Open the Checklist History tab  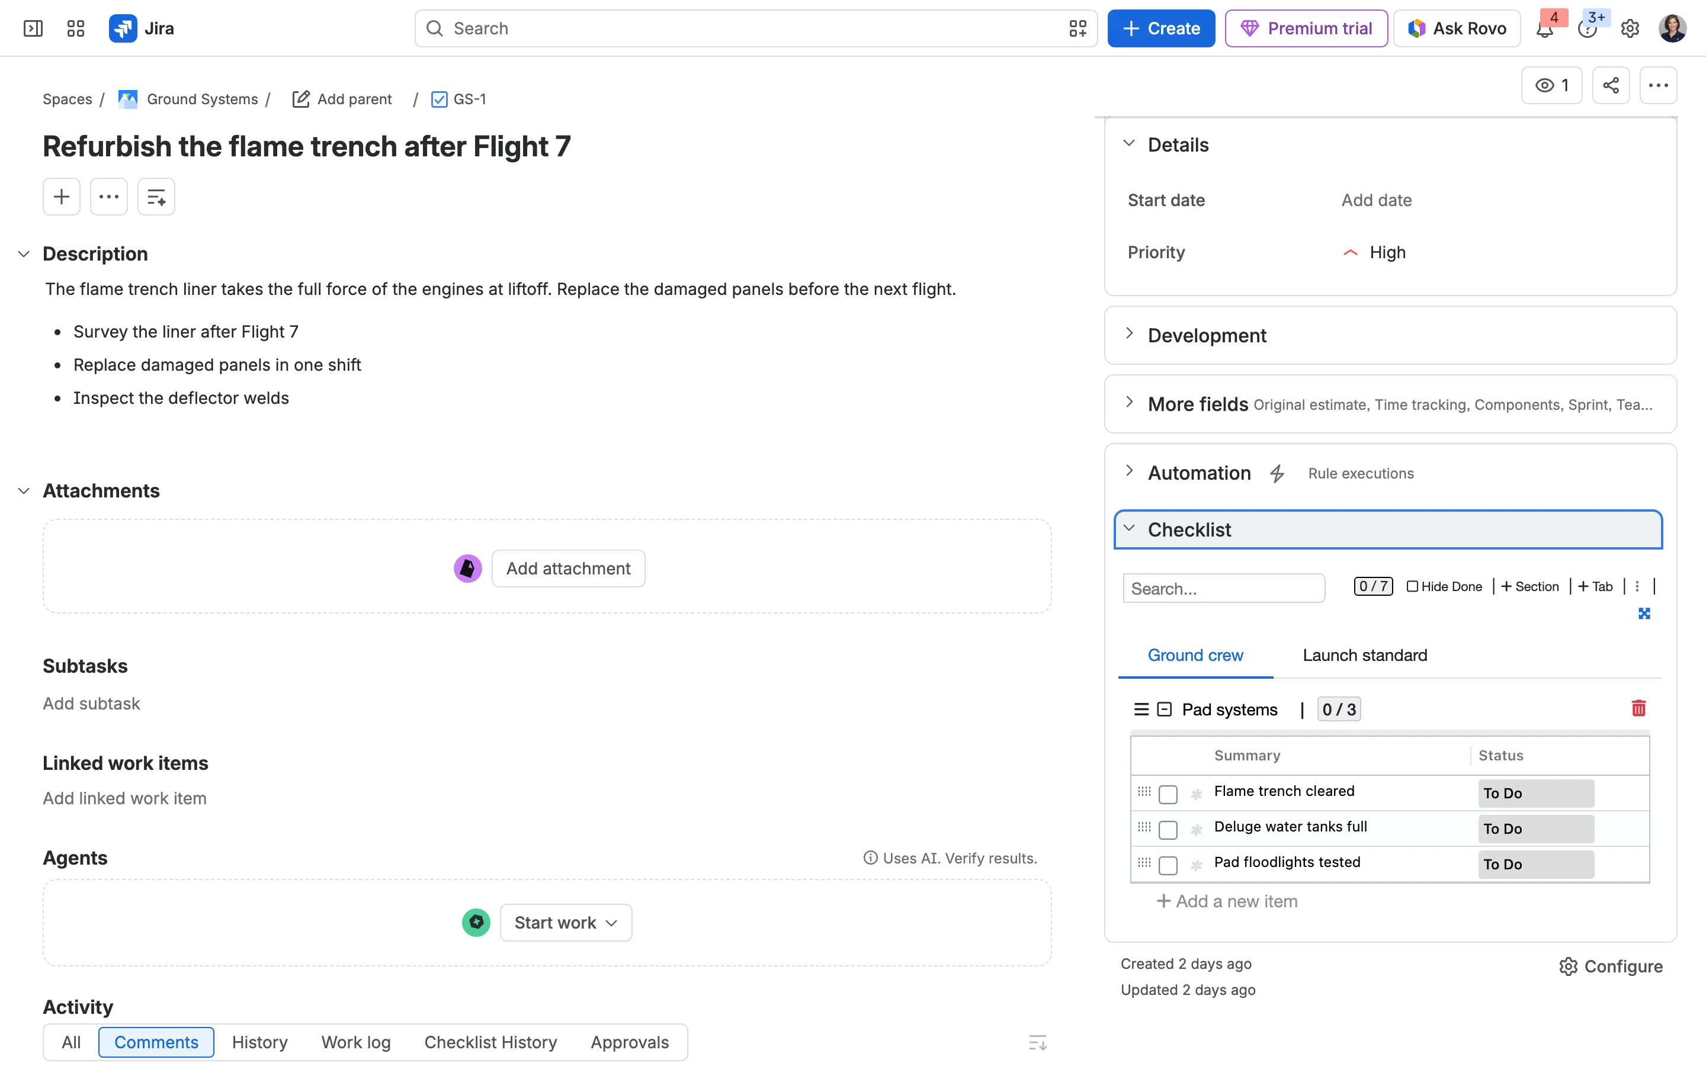490,1042
